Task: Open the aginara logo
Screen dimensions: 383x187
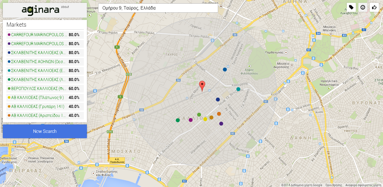Action: click(41, 10)
